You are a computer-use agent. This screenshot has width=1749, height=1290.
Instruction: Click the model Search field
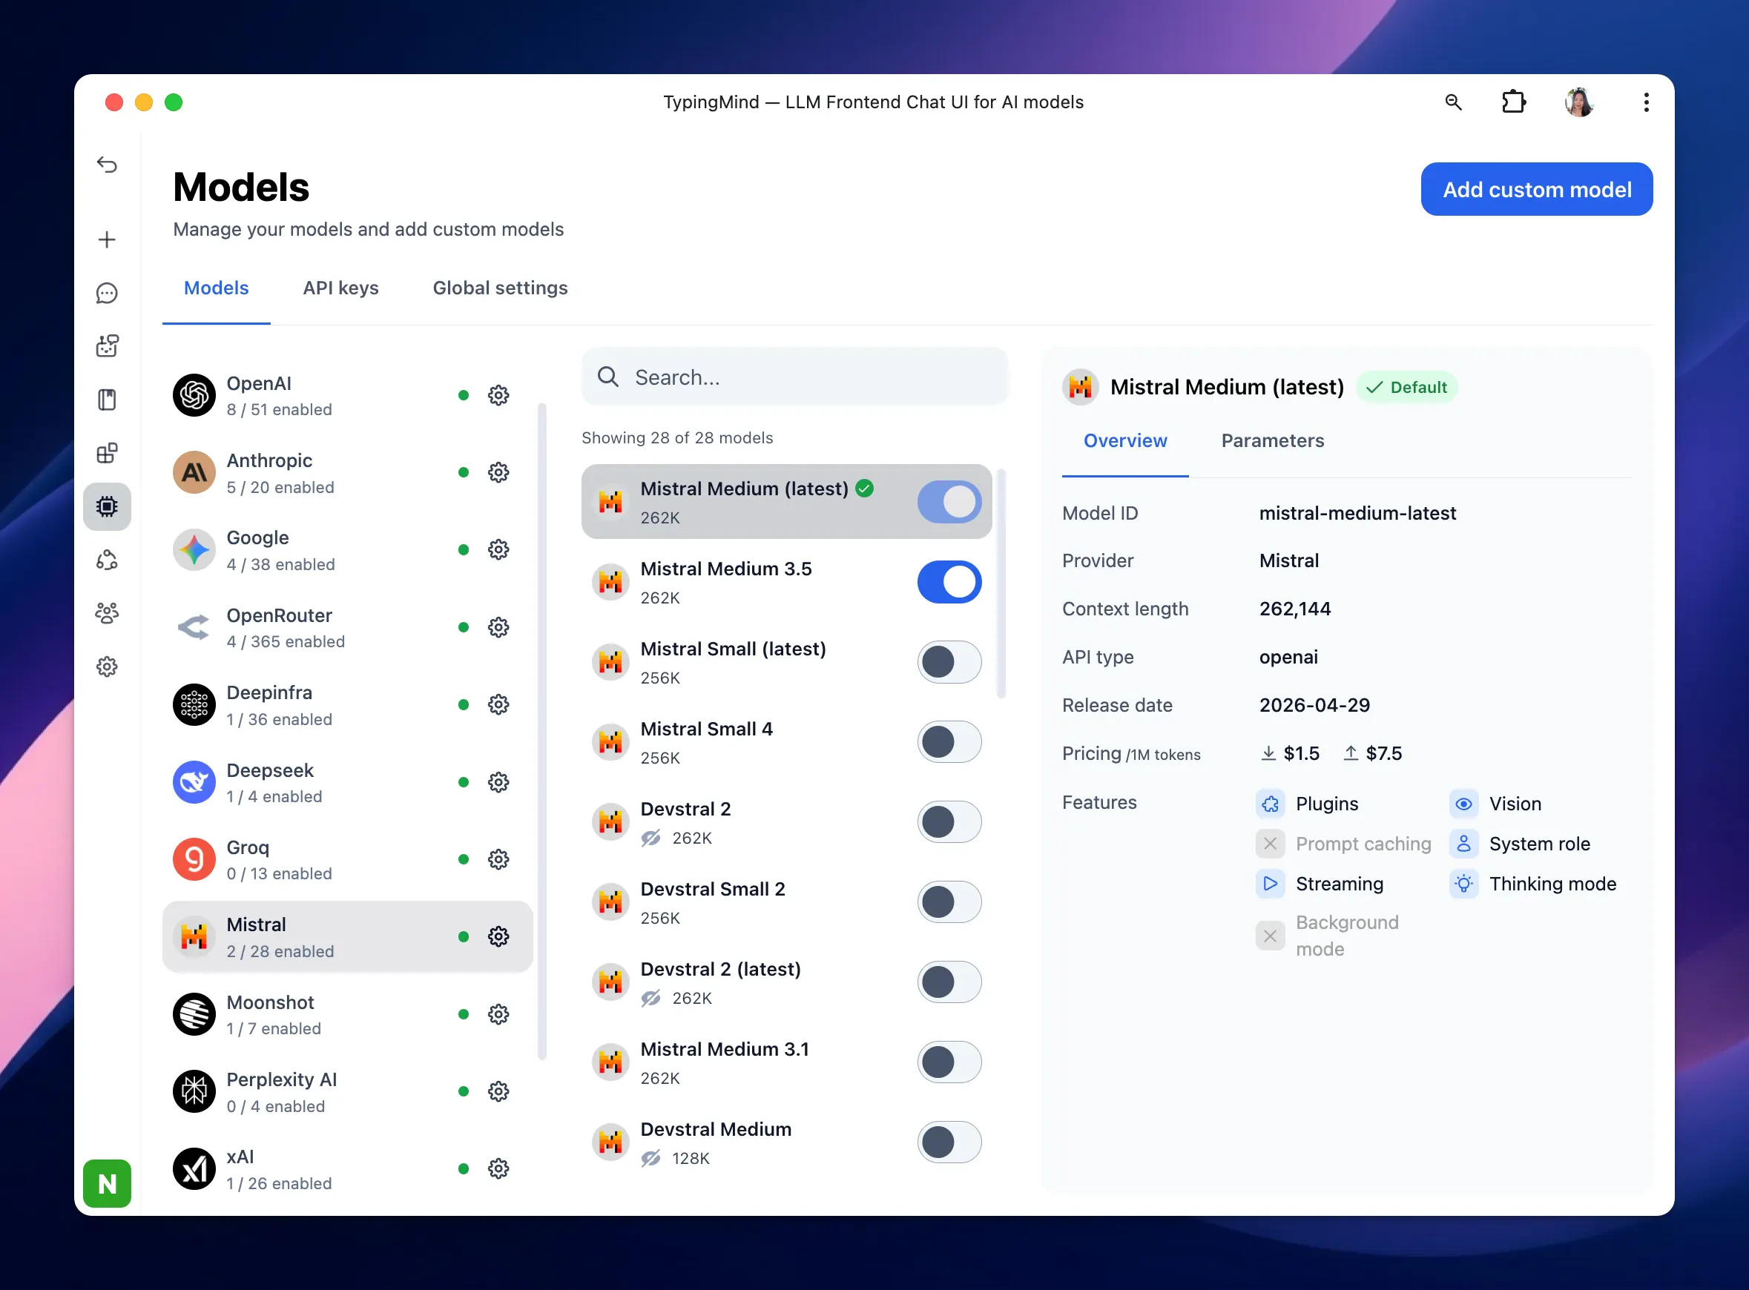tap(794, 377)
